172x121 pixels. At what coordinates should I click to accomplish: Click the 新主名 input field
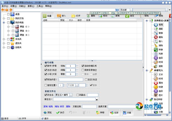tap(74, 99)
